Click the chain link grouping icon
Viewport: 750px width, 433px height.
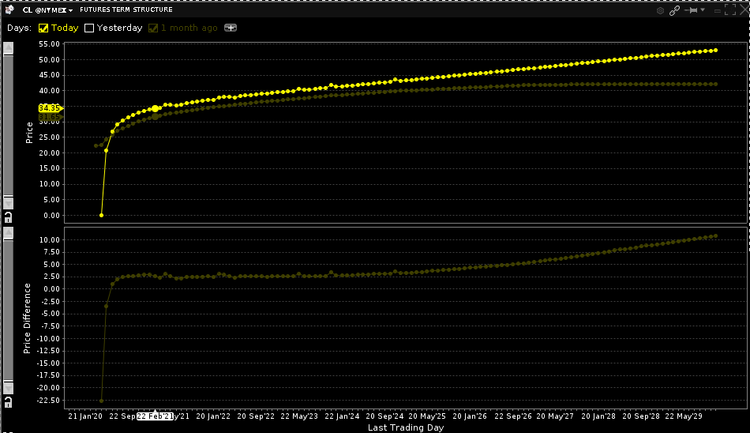[x=675, y=10]
